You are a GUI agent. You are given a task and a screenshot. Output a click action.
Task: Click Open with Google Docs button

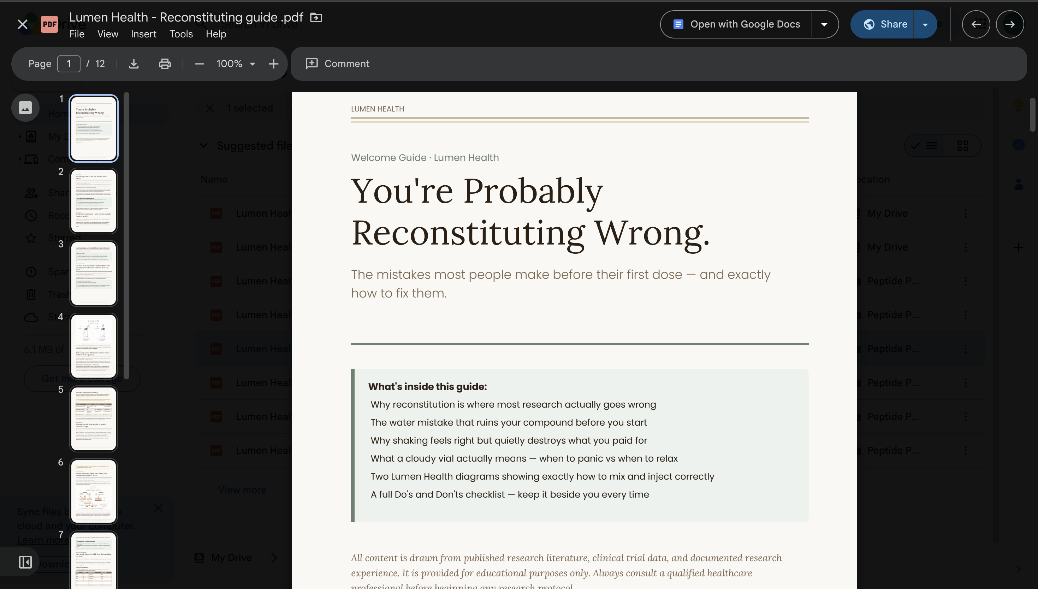coord(736,24)
